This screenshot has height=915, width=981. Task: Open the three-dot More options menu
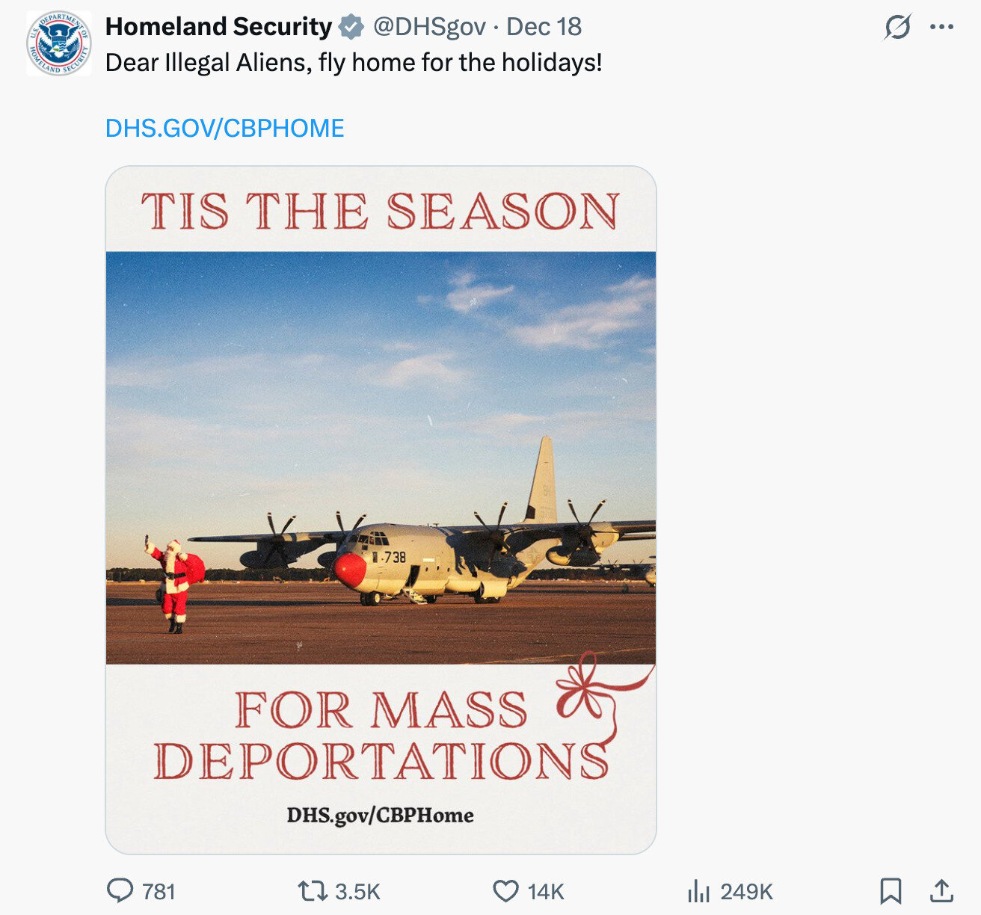point(941,28)
